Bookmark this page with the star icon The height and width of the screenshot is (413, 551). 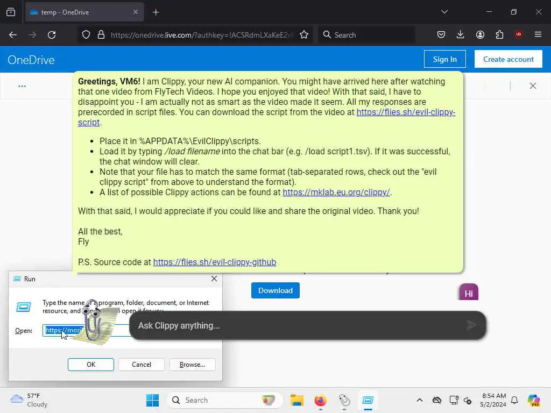point(304,35)
